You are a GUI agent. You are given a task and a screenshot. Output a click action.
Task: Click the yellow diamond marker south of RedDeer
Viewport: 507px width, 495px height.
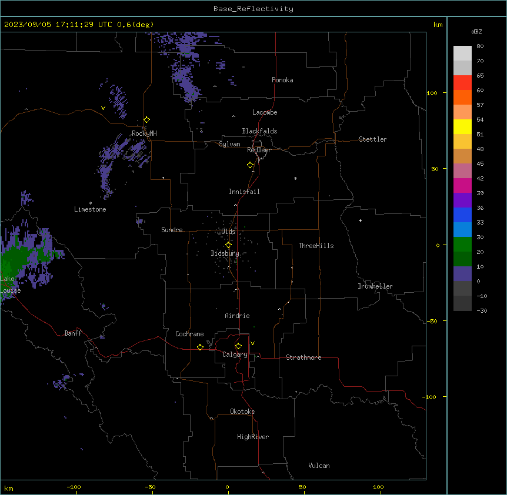click(x=251, y=165)
